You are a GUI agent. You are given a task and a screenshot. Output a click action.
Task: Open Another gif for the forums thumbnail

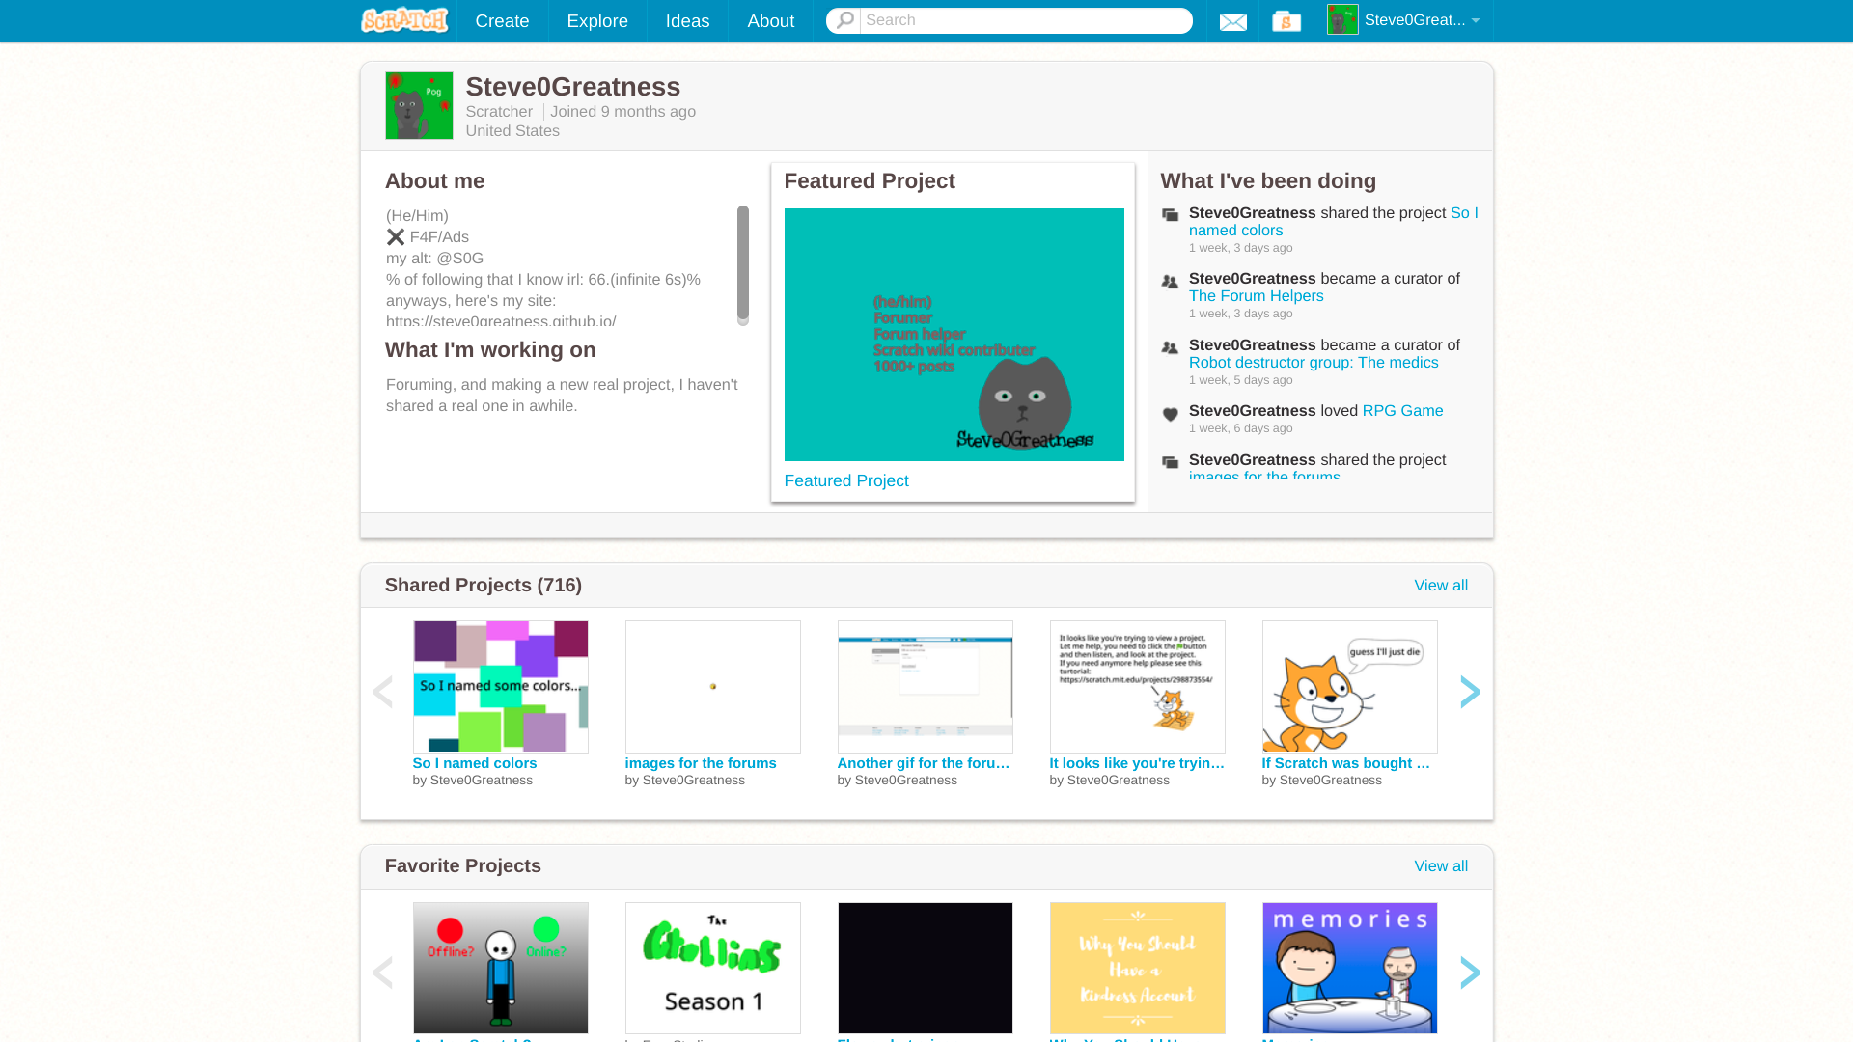(x=925, y=687)
